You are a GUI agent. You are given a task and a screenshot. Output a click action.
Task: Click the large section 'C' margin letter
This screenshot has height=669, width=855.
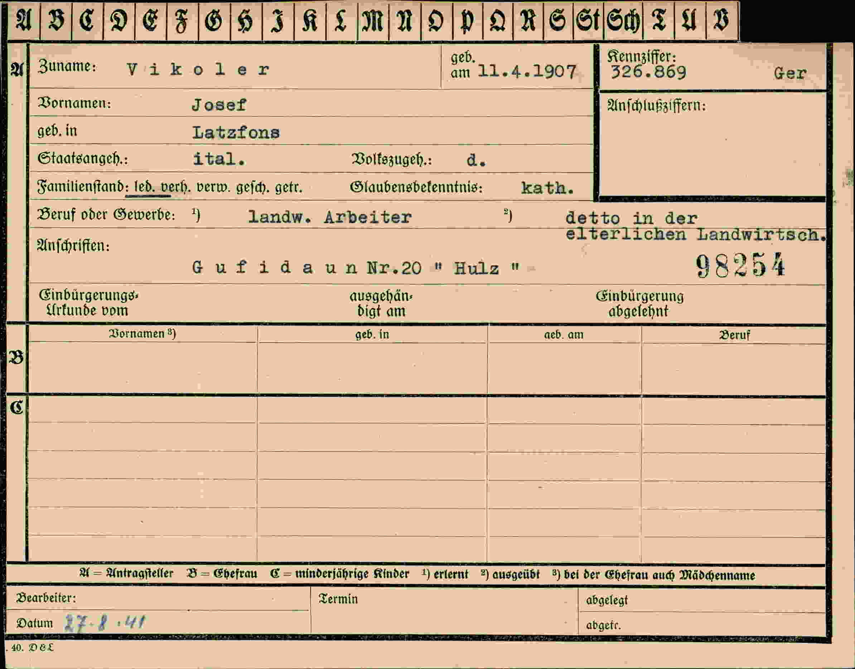16,407
